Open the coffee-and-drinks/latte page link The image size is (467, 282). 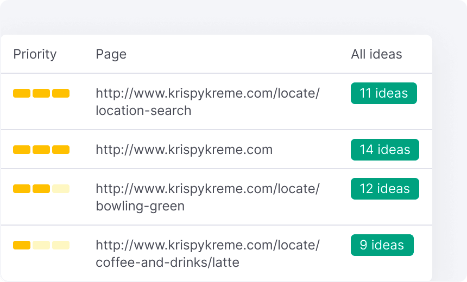pos(207,254)
